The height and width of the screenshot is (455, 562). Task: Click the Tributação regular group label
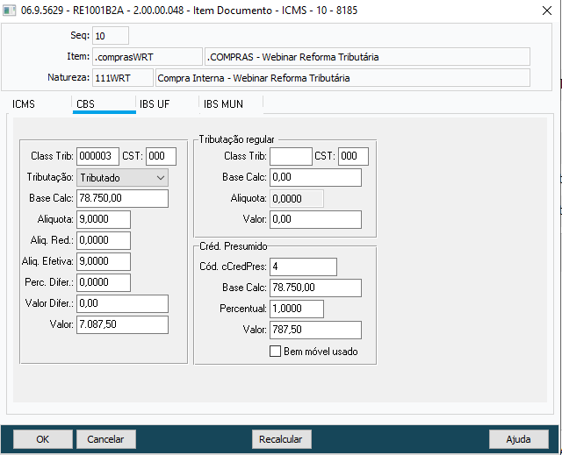tap(236, 139)
